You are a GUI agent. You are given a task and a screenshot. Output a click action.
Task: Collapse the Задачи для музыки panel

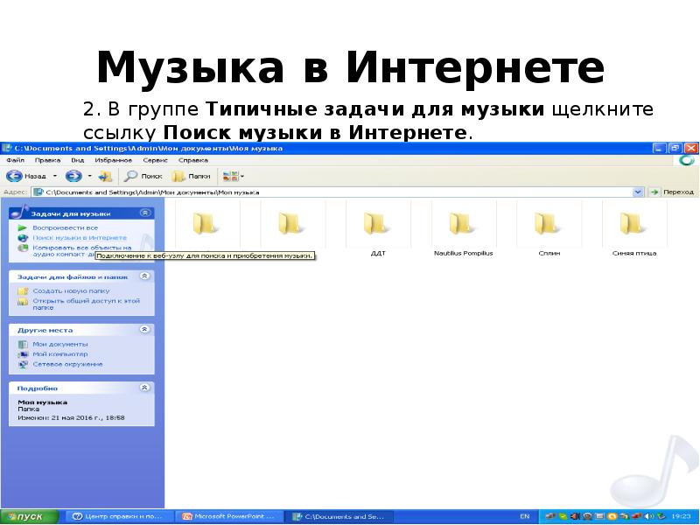145,213
